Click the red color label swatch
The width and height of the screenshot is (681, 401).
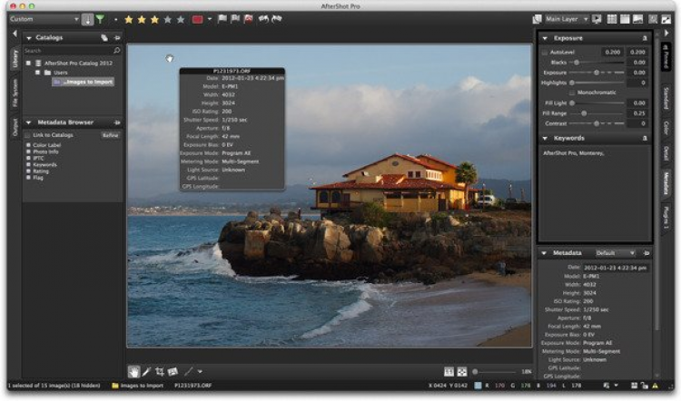pyautogui.click(x=198, y=19)
